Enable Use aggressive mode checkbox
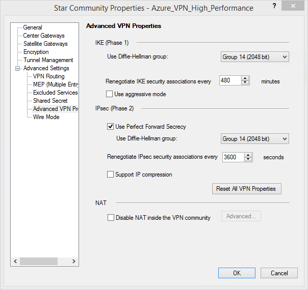 coord(110,94)
